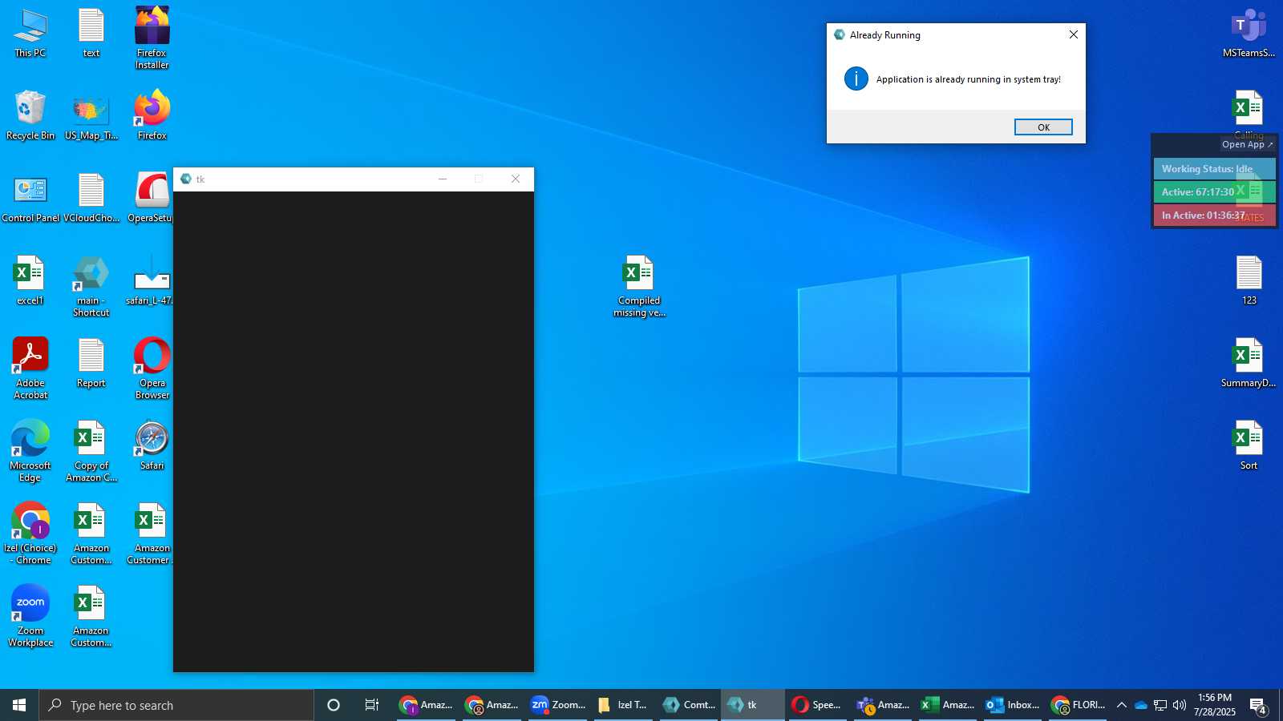Select the Safari desktop shortcut
The image size is (1283, 721).
pos(152,446)
